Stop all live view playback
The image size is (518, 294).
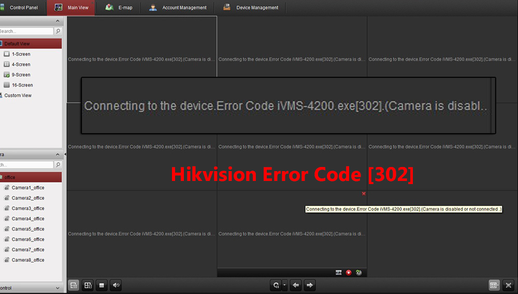point(102,285)
